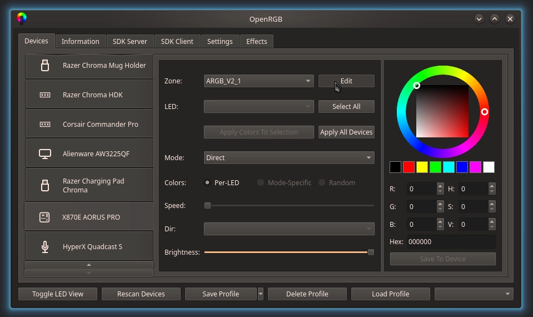Select the Mode-Specific colors radio button
This screenshot has height=317, width=533.
[x=260, y=182]
